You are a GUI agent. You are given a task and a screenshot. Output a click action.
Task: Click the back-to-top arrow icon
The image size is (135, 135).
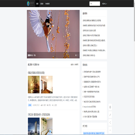110,130
